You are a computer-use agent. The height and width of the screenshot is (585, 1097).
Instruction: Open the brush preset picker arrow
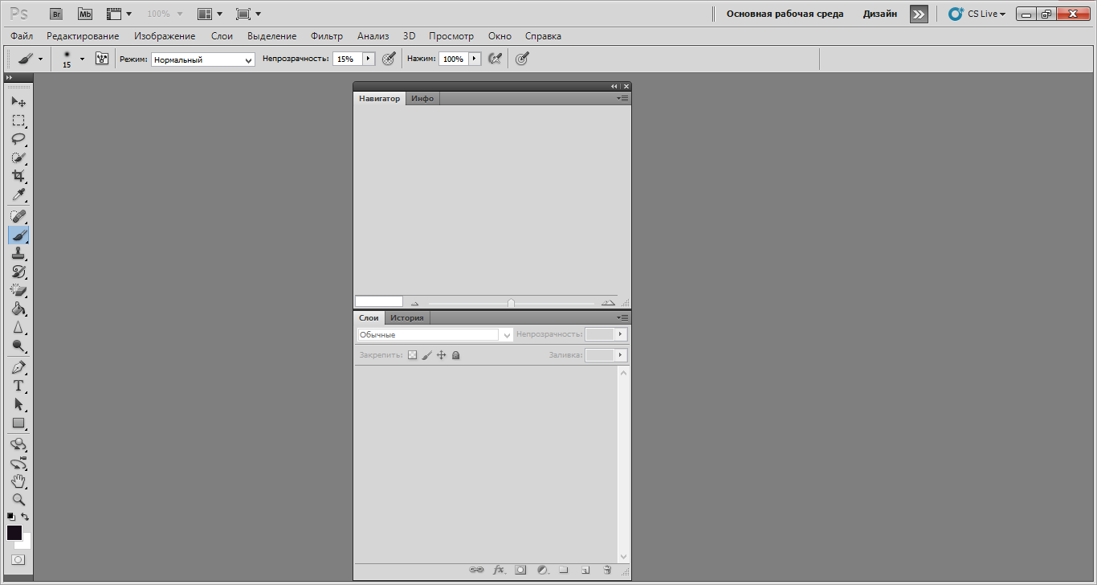pos(82,59)
